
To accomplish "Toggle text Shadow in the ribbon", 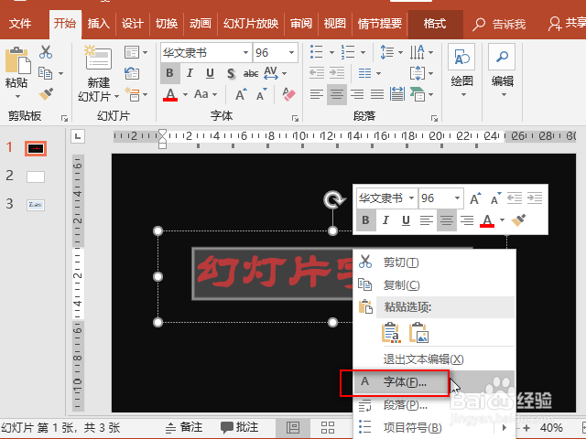I will (231, 73).
